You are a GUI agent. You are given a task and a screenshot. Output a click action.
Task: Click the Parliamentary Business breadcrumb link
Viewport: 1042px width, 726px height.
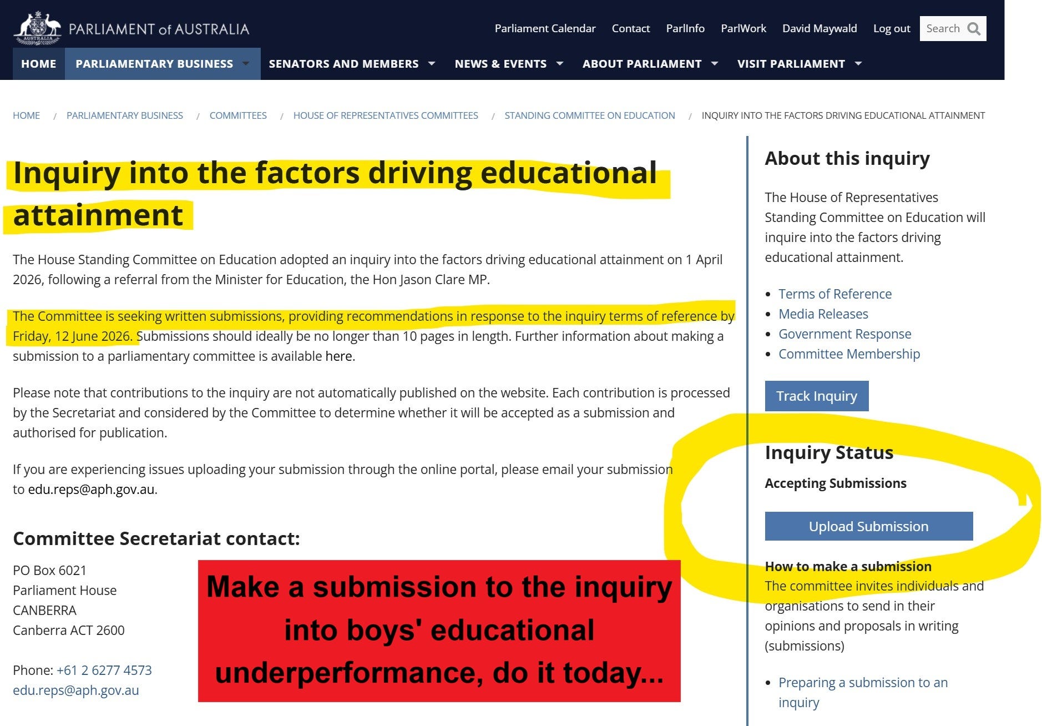click(x=125, y=115)
